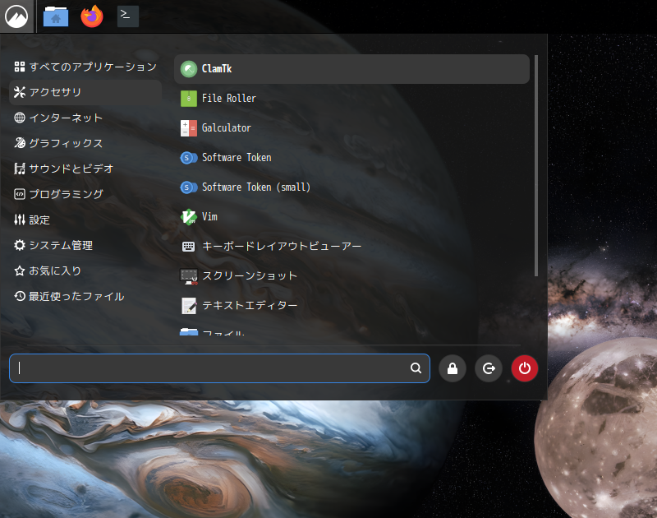The width and height of the screenshot is (657, 518).
Task: Click the red power shutdown button
Action: pyautogui.click(x=525, y=368)
